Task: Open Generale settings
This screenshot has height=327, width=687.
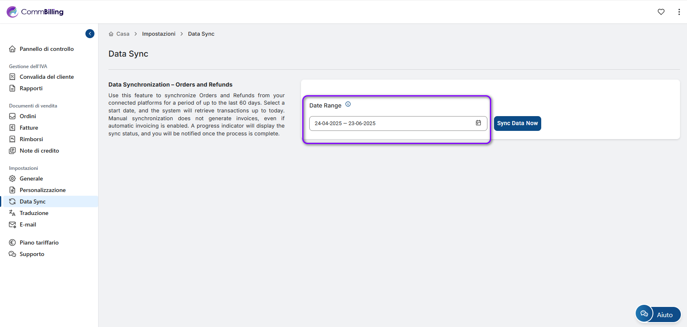Action: click(x=31, y=178)
